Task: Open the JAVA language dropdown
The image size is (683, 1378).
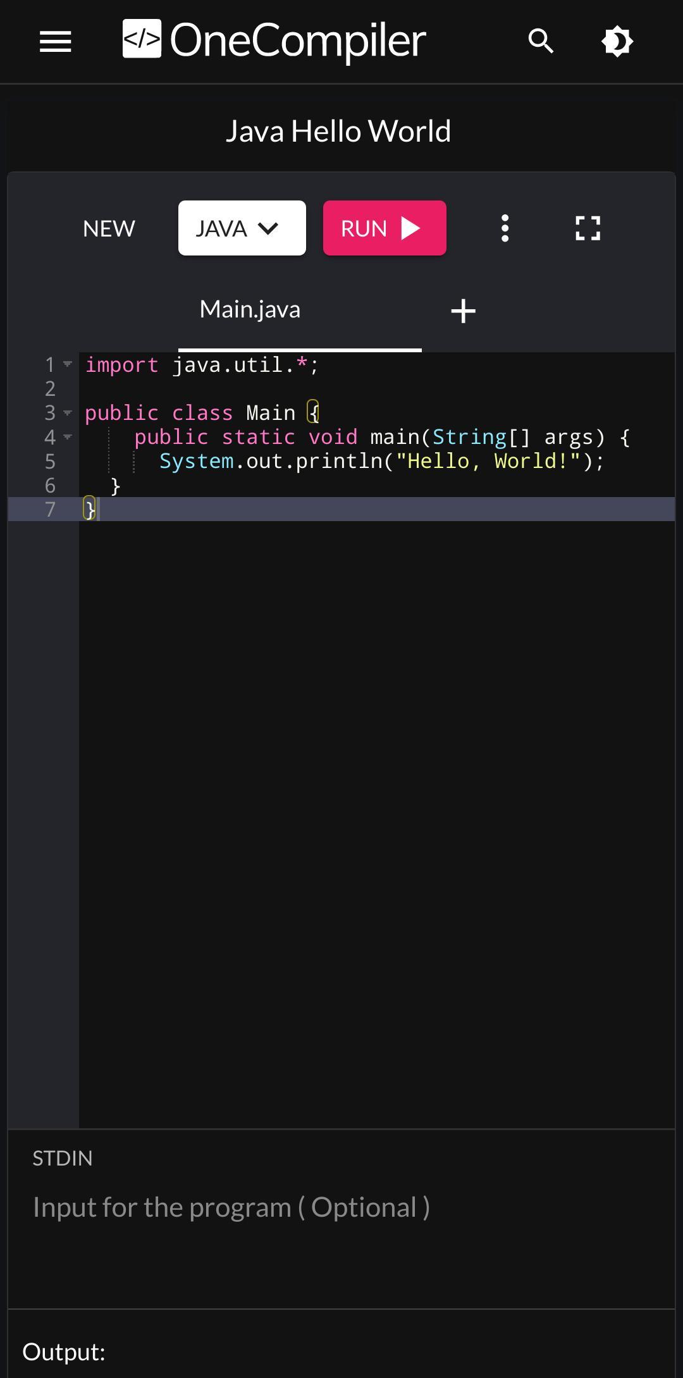Action: tap(242, 228)
